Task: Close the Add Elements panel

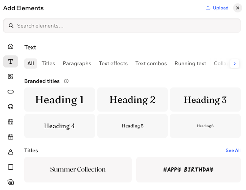Action: [238, 8]
